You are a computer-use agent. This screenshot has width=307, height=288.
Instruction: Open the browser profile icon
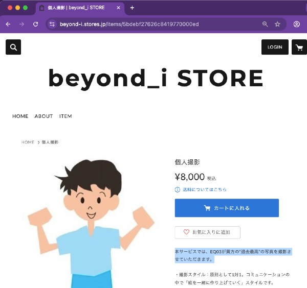tap(297, 24)
